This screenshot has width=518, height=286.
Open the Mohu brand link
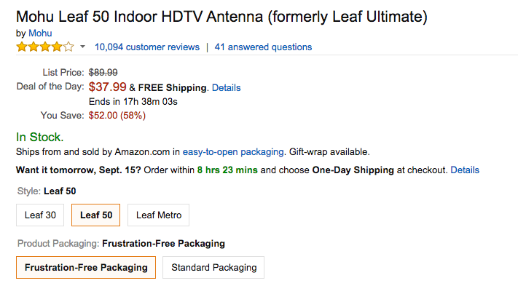pyautogui.click(x=40, y=33)
